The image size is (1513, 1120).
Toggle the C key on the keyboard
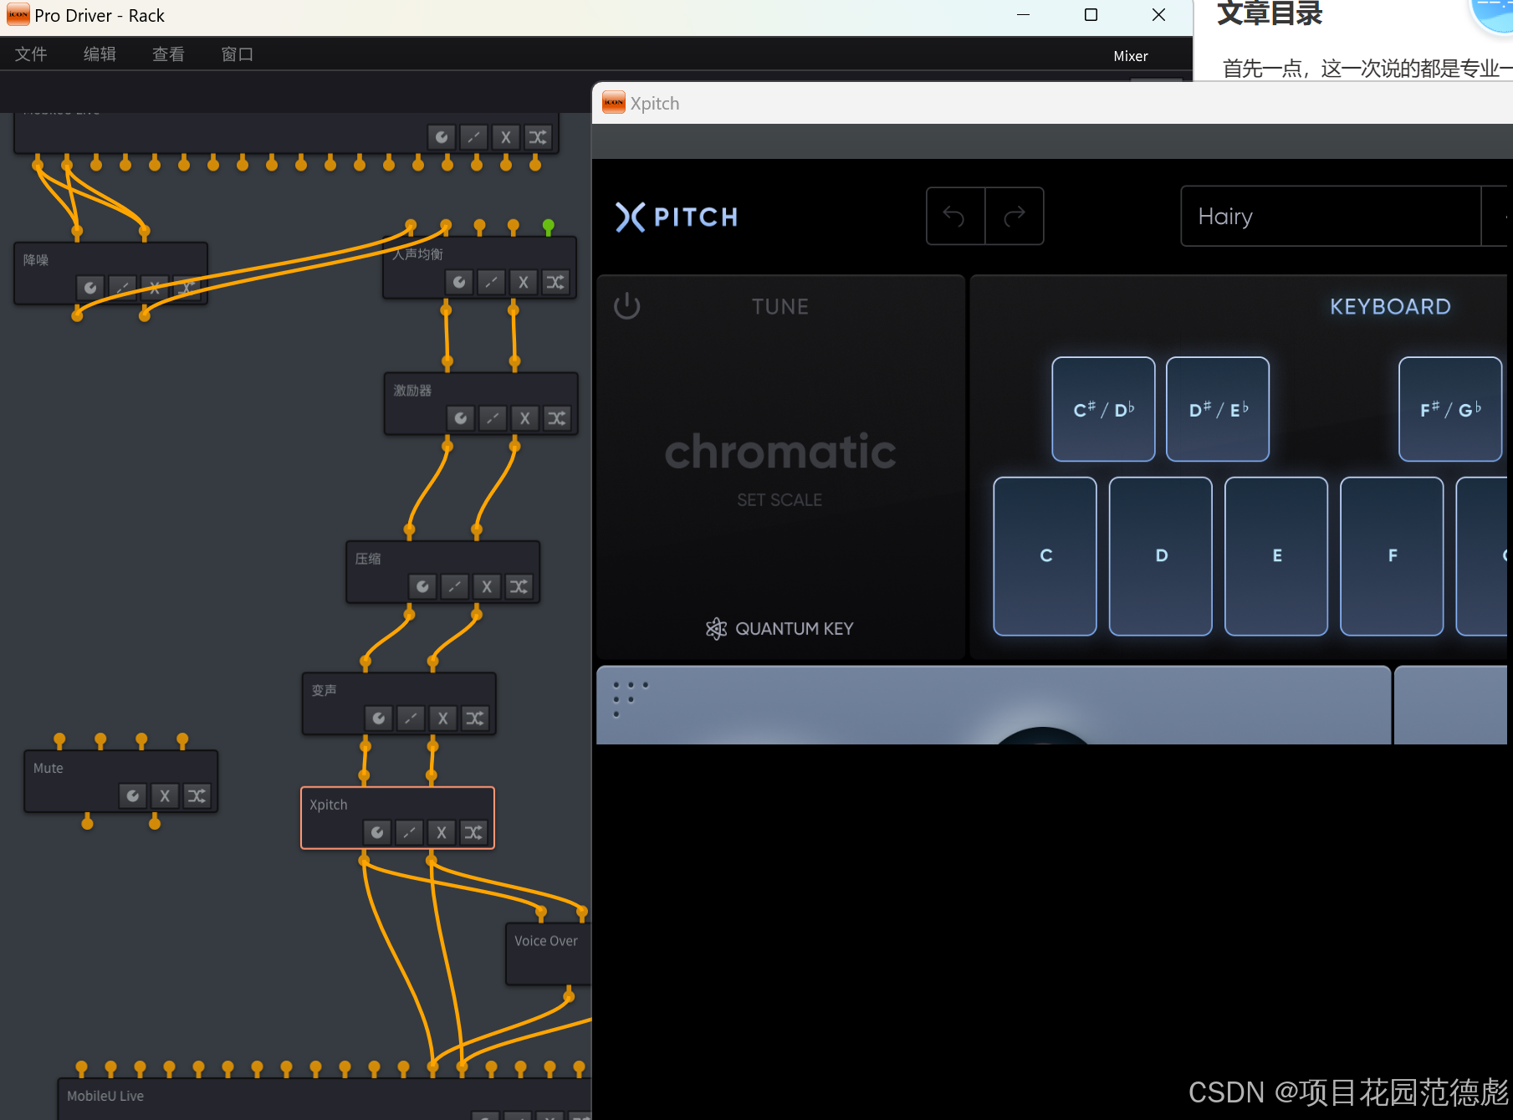pos(1045,556)
